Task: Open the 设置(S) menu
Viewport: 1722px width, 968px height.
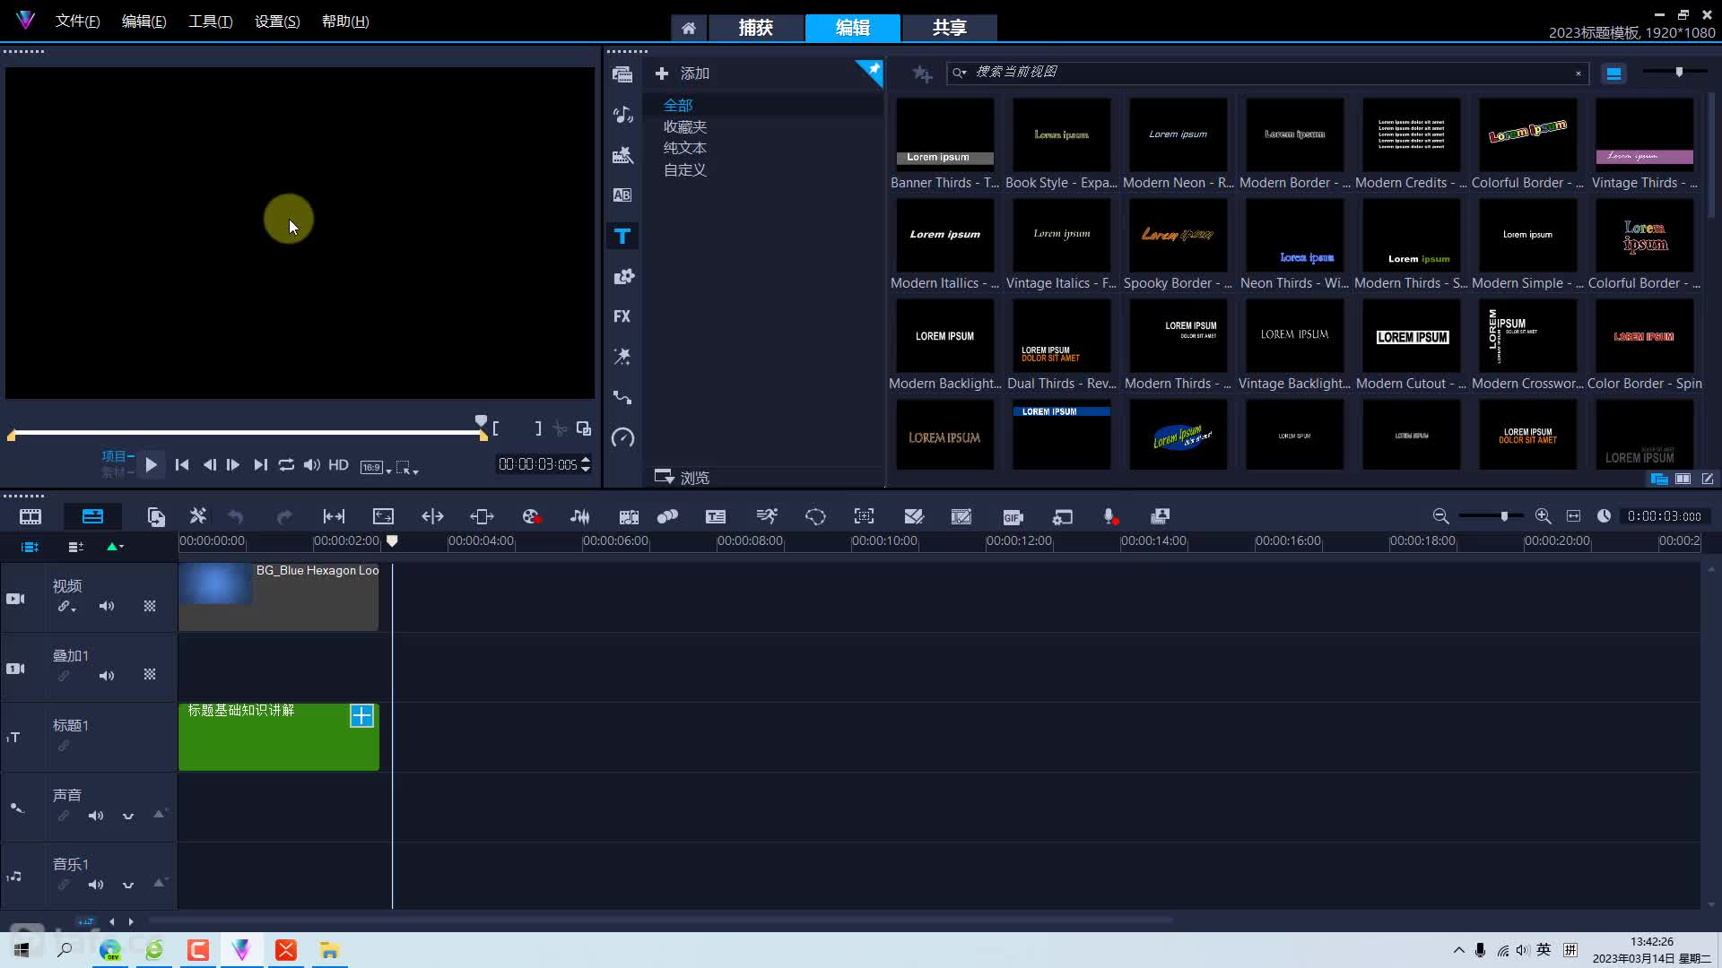Action: click(x=277, y=22)
